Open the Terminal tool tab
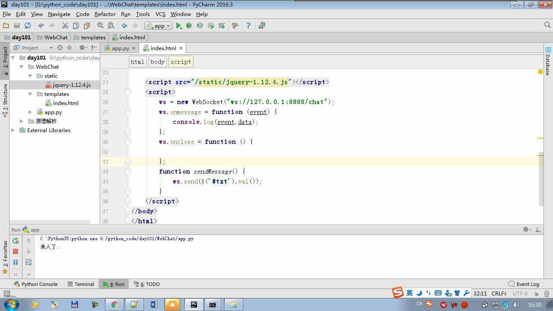The image size is (553, 311). point(81,284)
